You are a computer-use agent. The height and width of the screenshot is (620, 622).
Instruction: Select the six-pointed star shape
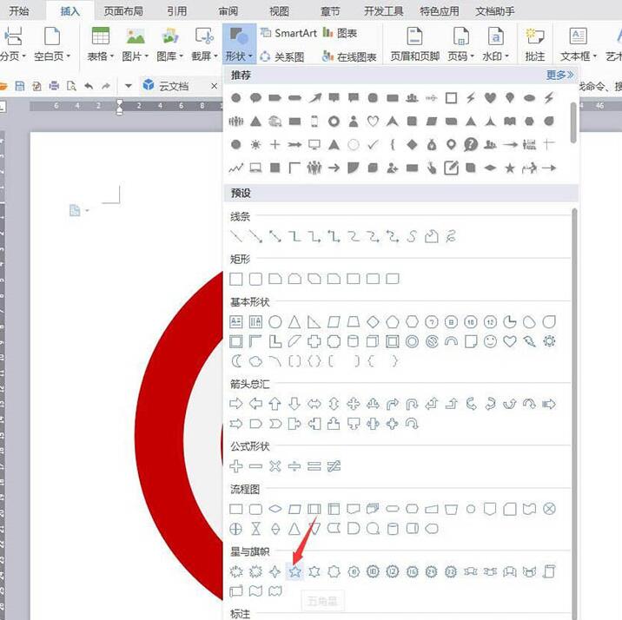(x=314, y=571)
